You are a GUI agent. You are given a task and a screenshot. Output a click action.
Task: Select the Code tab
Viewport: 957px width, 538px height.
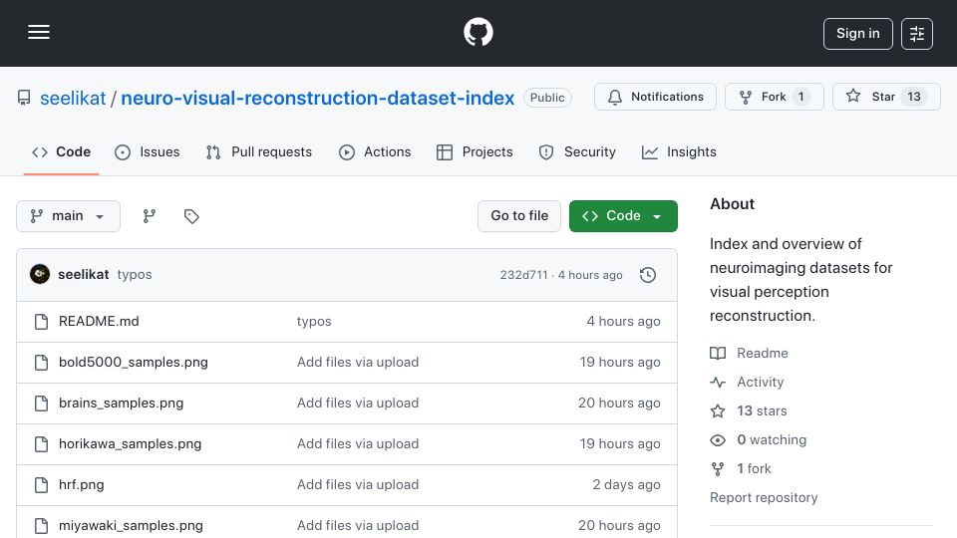(x=61, y=151)
